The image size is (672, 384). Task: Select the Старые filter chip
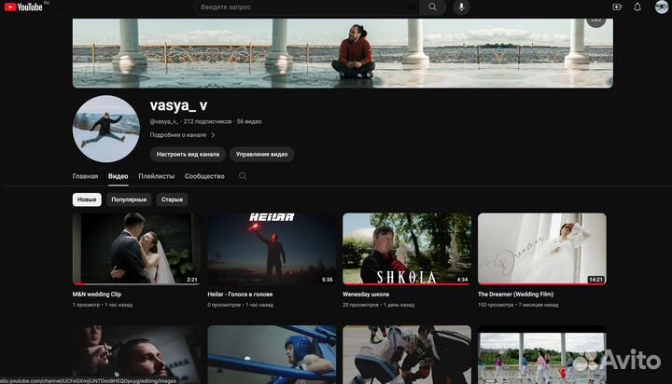pyautogui.click(x=172, y=199)
